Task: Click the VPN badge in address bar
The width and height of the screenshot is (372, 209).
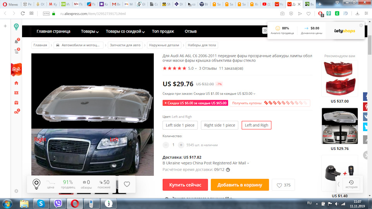Action: pyautogui.click(x=46, y=14)
